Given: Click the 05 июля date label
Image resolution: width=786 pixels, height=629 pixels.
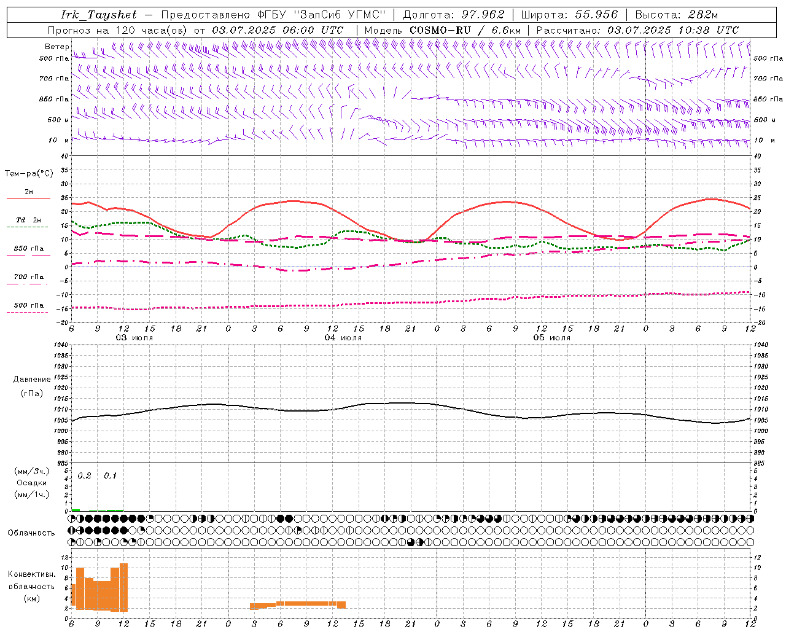Looking at the screenshot, I should coord(552,338).
